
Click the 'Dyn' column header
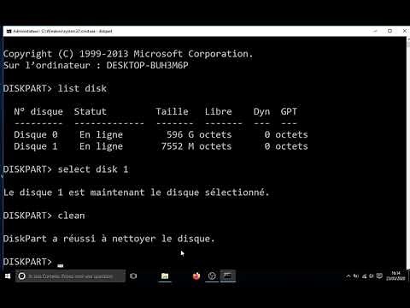pos(261,111)
